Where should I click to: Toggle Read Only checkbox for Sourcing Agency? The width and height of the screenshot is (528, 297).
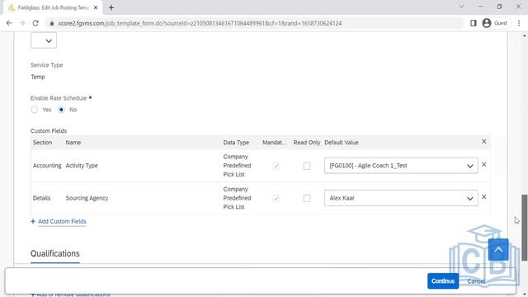coord(307,198)
